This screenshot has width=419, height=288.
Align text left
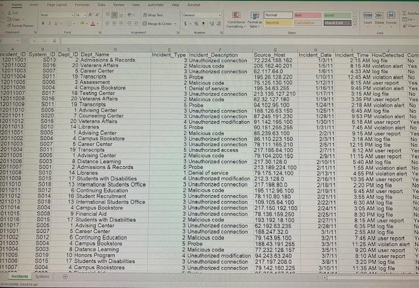click(107, 24)
